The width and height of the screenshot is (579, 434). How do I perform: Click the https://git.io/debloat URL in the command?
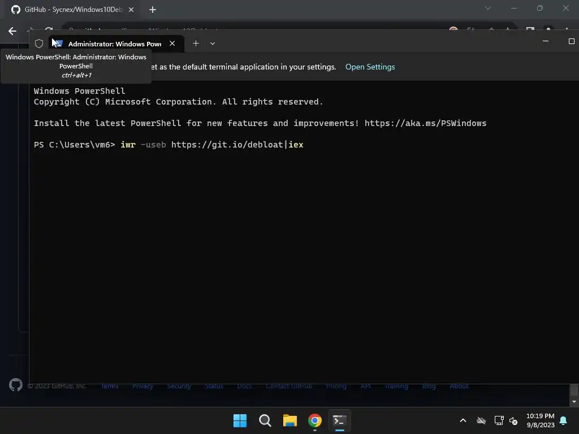(x=227, y=145)
